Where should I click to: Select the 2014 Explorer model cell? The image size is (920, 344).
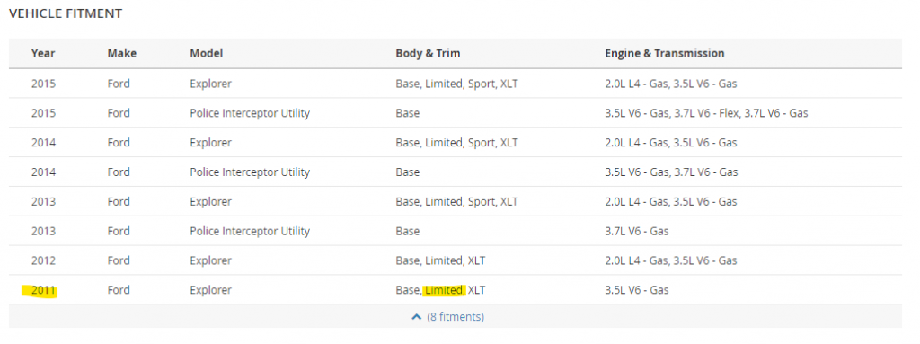[210, 143]
